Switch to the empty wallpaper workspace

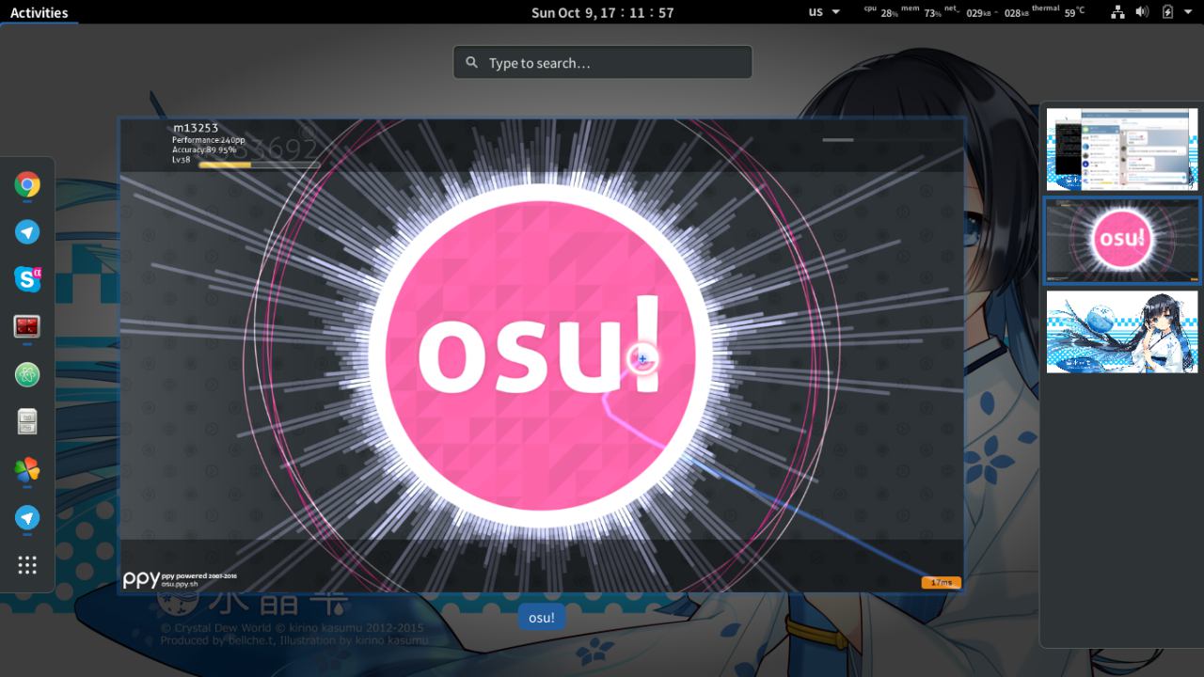[1122, 331]
